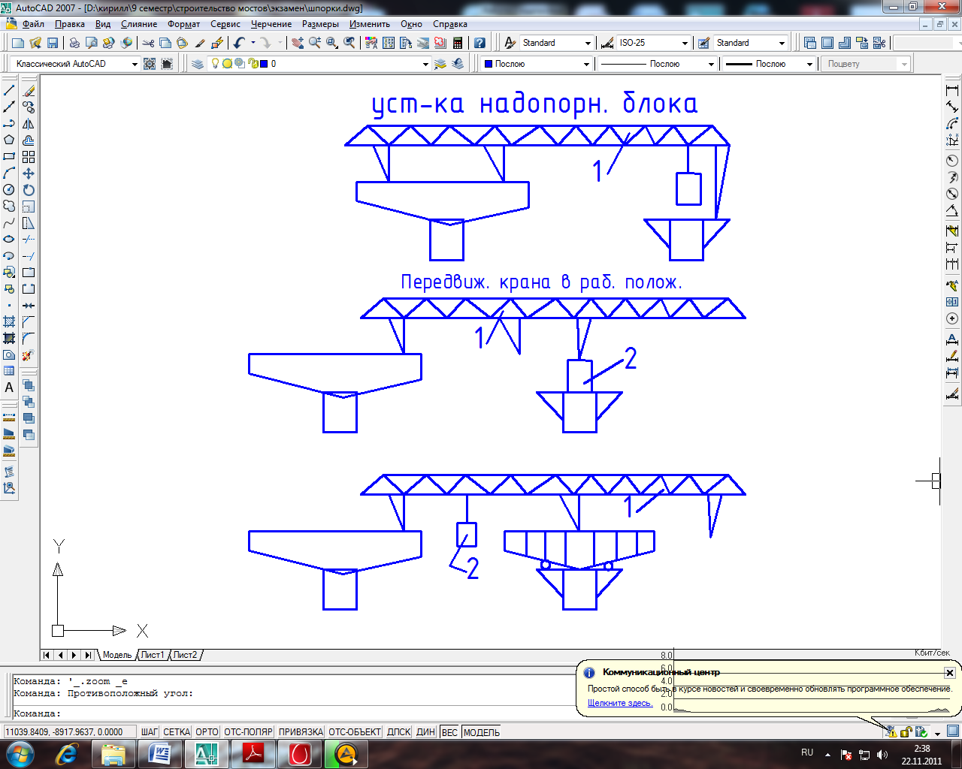The height and width of the screenshot is (769, 962).
Task: Select the Offset tool
Action: click(x=29, y=140)
